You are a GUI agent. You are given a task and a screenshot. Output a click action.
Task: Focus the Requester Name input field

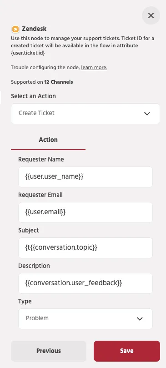pyautogui.click(x=86, y=177)
